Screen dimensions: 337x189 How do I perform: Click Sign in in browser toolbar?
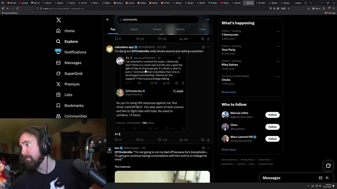[316, 8]
